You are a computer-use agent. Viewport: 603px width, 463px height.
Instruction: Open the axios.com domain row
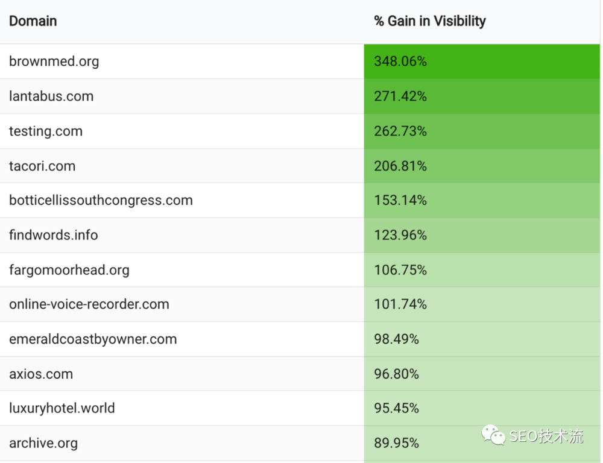tap(41, 374)
